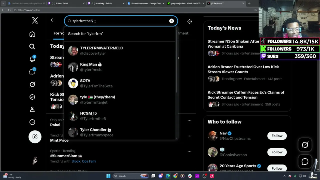Choose the Tyler Chandler @Tylerfrmmyspace suggestion
Image resolution: width=320 pixels, height=180 pixels.
[x=120, y=132]
